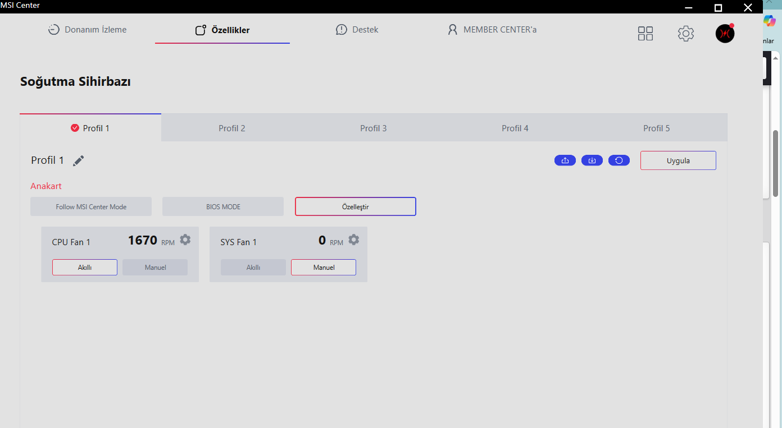
Task: Apply changes with the Uygula button
Action: tap(678, 160)
